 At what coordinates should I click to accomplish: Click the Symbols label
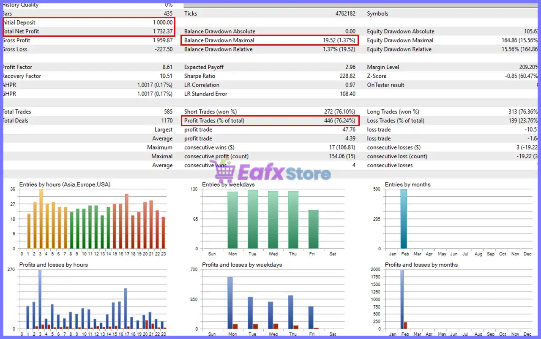click(x=377, y=14)
